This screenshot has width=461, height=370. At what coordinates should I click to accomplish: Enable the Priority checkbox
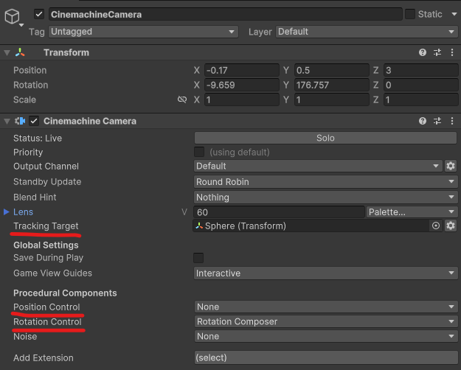(199, 152)
